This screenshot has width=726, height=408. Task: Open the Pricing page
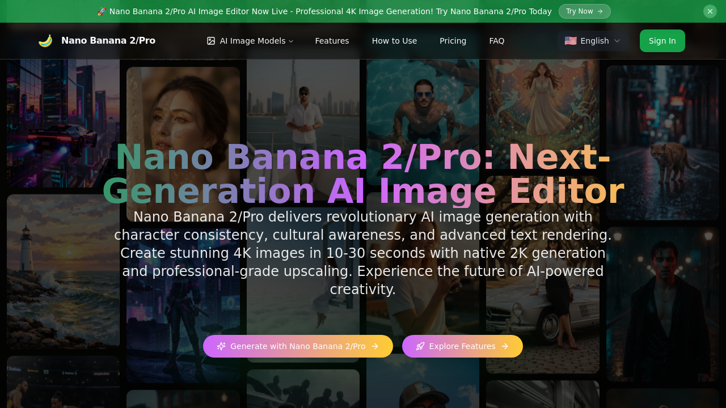[453, 40]
